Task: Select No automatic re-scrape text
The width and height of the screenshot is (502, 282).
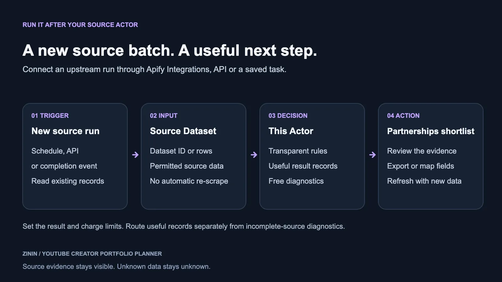Action: 189,181
